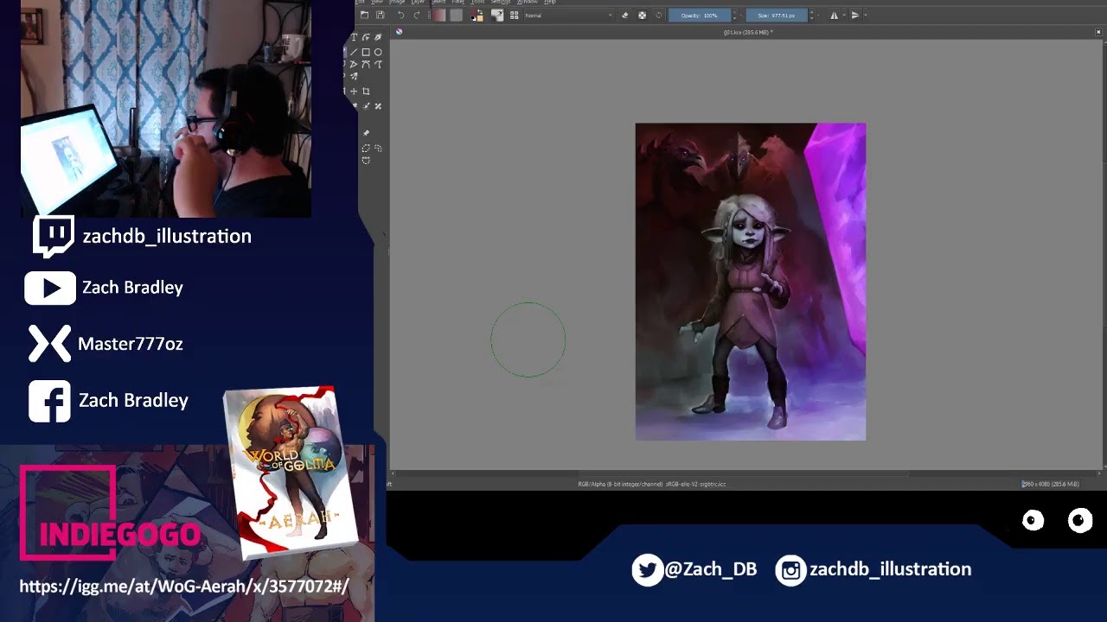Select the Line tool
This screenshot has width=1107, height=622.
[354, 52]
